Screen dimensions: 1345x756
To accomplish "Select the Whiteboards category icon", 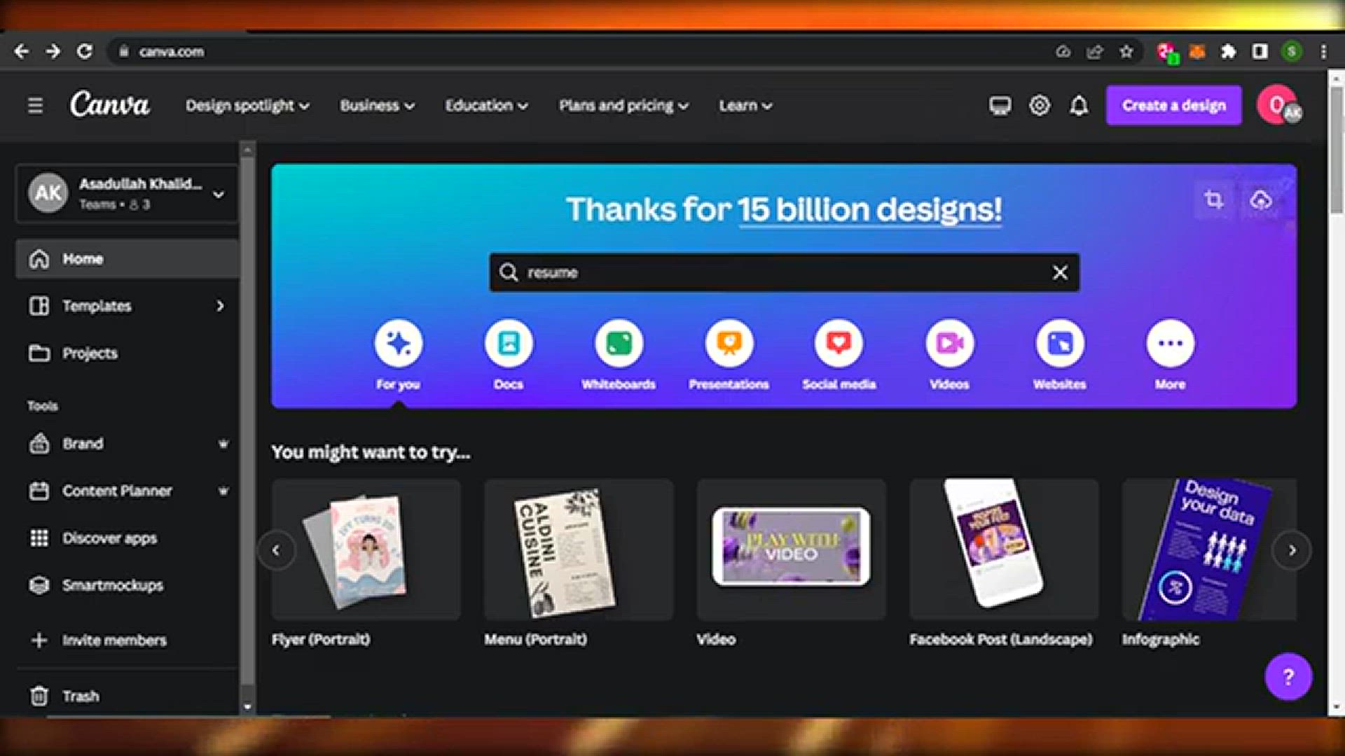I will 619,343.
